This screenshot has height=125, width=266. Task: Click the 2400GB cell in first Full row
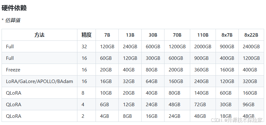click(x=251, y=47)
